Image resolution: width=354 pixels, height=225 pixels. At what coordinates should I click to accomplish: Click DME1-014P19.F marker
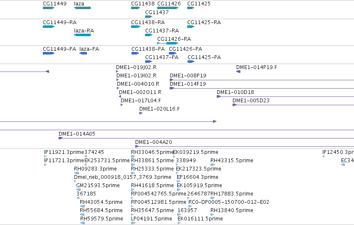pos(238,72)
